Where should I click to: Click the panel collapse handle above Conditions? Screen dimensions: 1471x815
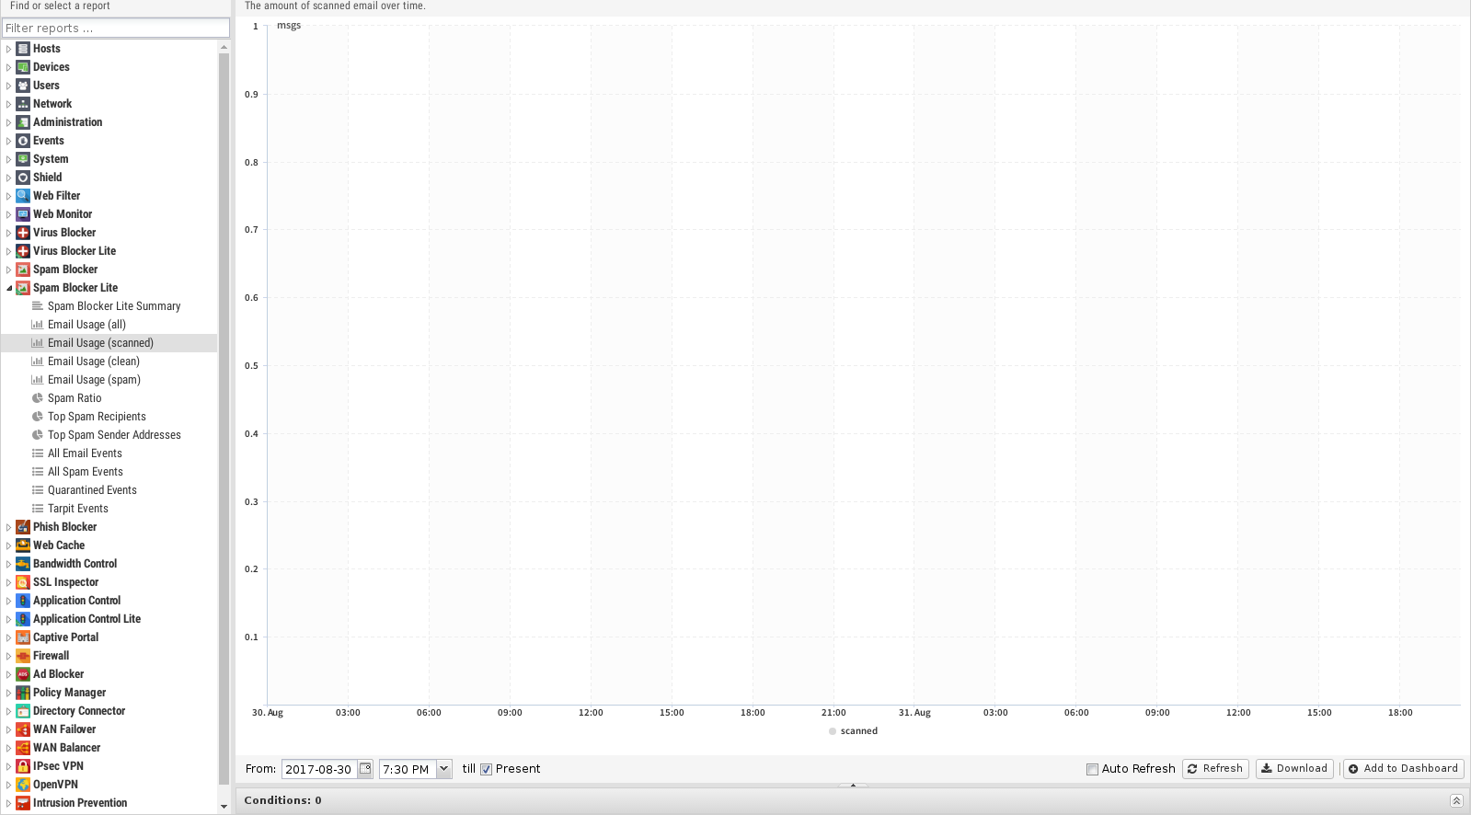point(853,786)
